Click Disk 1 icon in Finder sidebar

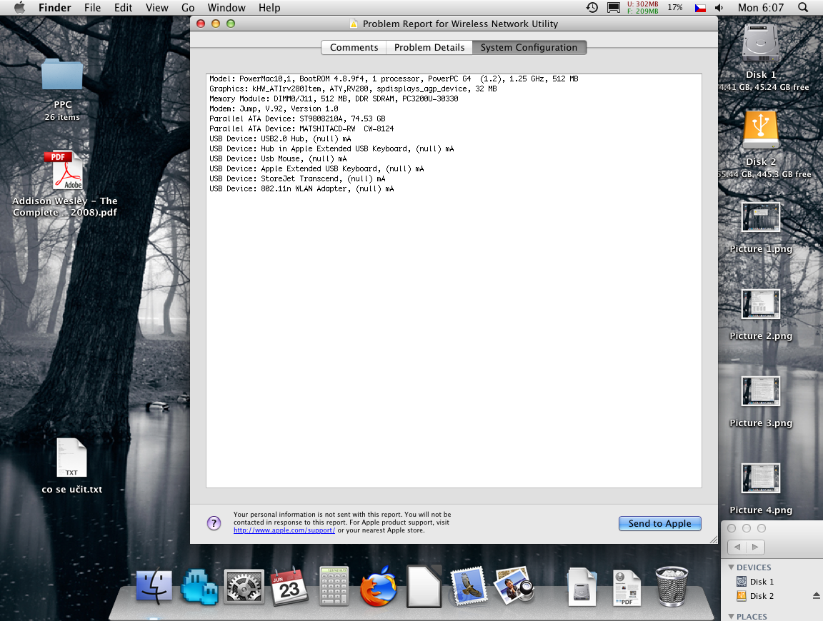click(x=741, y=581)
